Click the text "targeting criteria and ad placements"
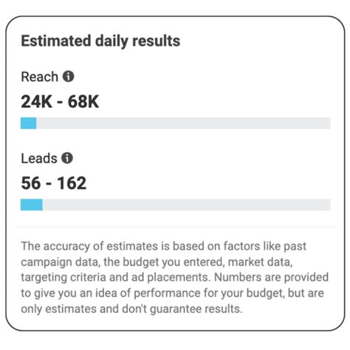This screenshot has height=350, width=350. [116, 278]
